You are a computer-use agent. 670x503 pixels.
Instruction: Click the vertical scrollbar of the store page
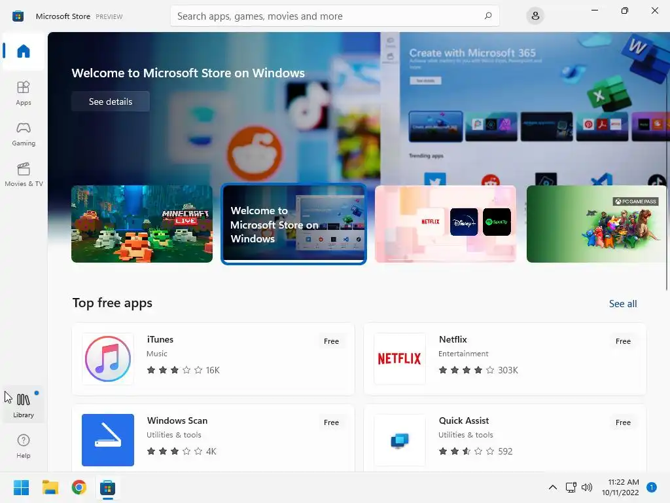pyautogui.click(x=667, y=161)
